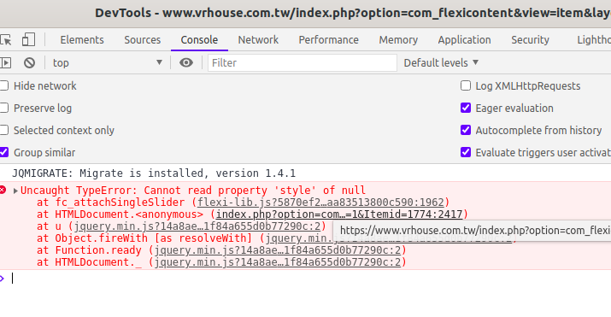Clear console with the ban icon
This screenshot has height=317, width=611.
tap(29, 62)
